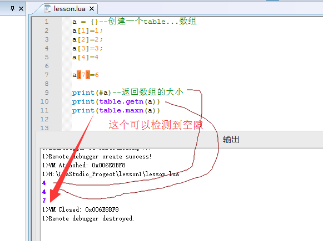Image resolution: width=323 pixels, height=241 pixels.
Task: Switch to the lesson.lua tab
Action: coord(69,9)
